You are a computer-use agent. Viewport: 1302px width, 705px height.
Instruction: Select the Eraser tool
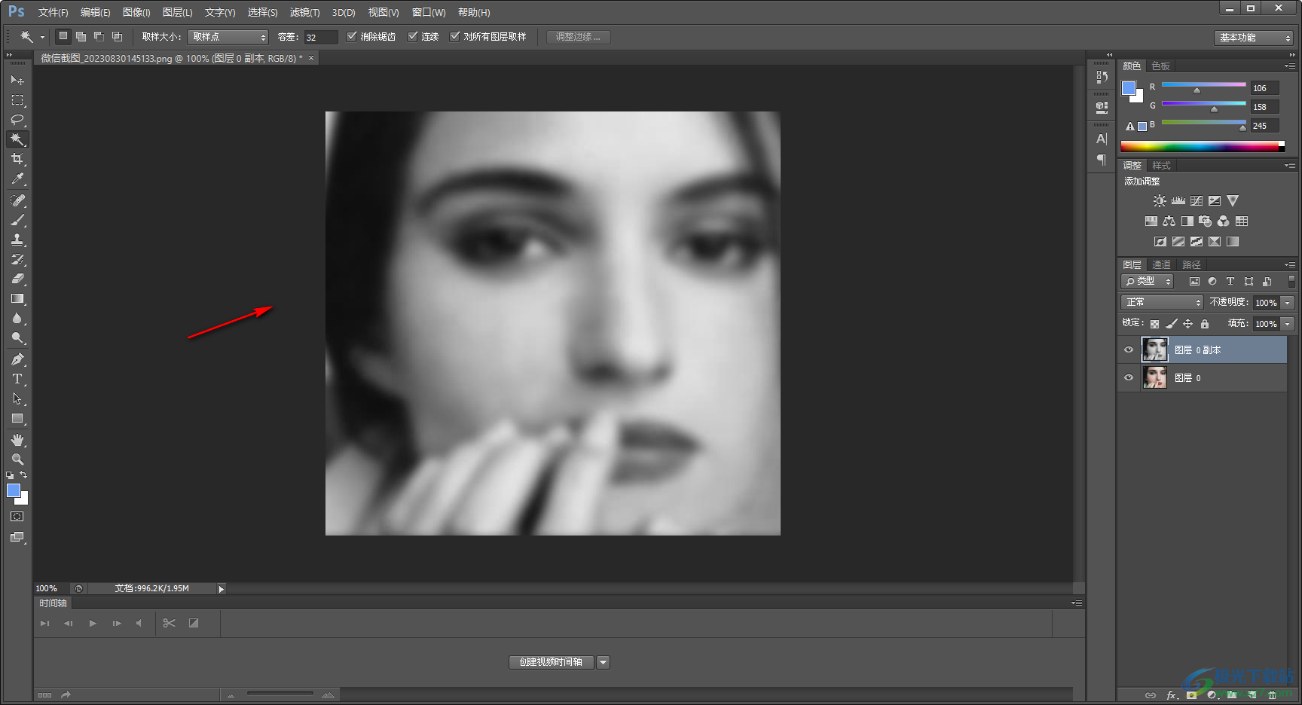[x=17, y=279]
